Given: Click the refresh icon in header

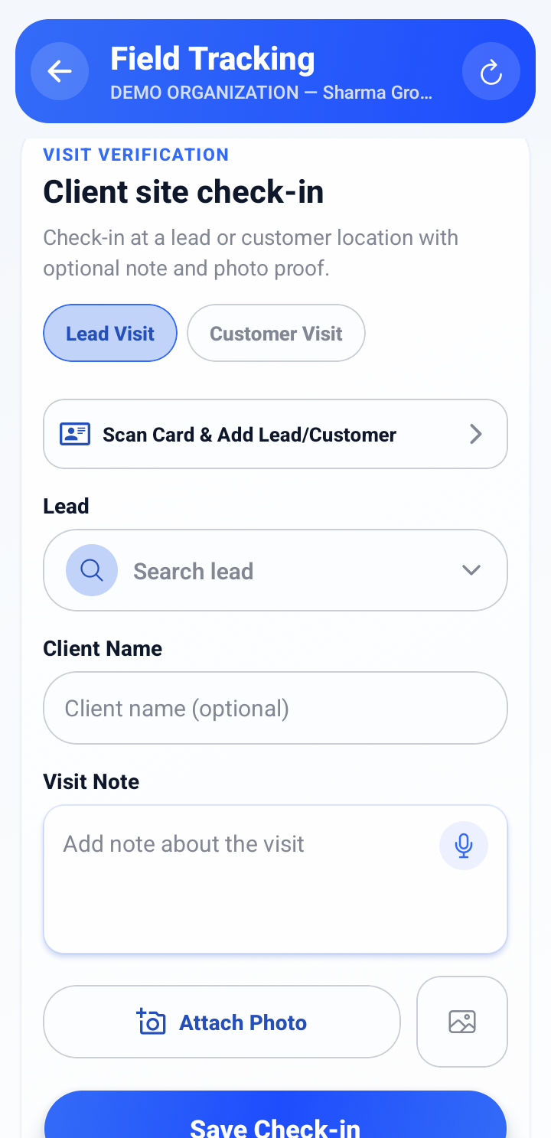Looking at the screenshot, I should (491, 72).
